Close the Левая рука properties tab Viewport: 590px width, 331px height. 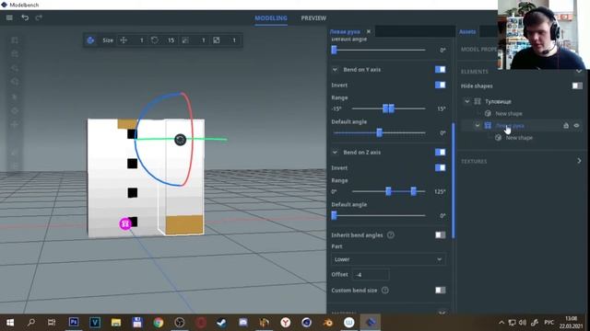[x=369, y=31]
